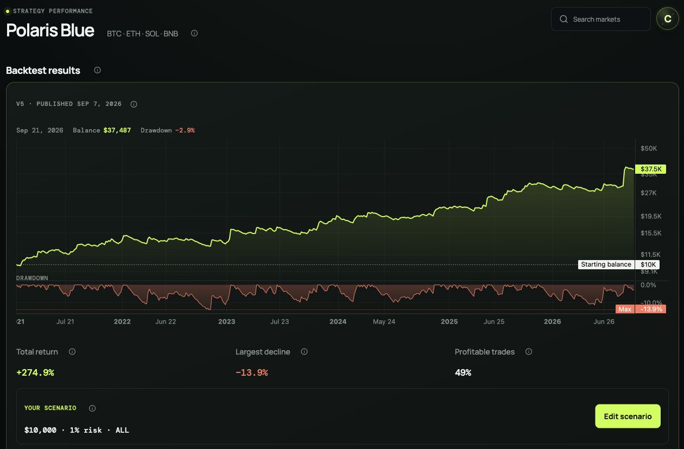Click the Jun 25 axis label
This screenshot has width=684, height=449.
coord(494,321)
